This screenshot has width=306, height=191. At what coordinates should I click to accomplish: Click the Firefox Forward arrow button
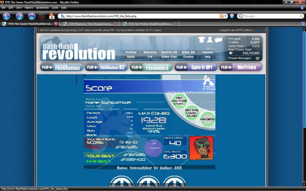[19, 16]
